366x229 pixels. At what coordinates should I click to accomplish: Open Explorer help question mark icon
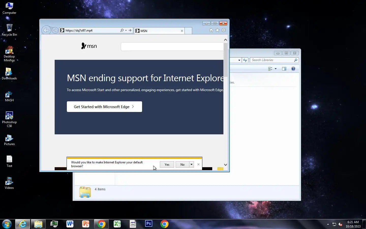293,69
